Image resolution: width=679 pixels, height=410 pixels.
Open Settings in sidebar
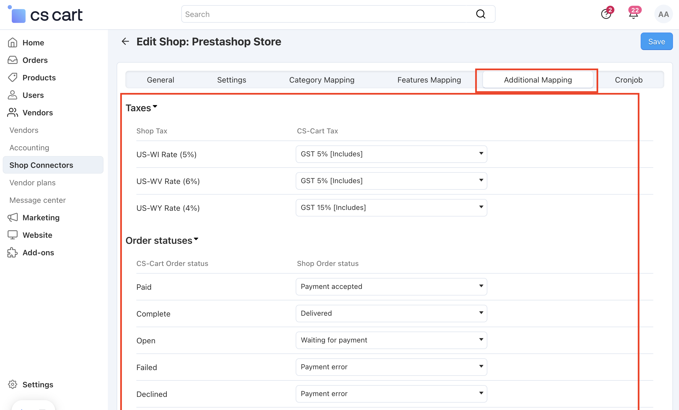point(38,384)
